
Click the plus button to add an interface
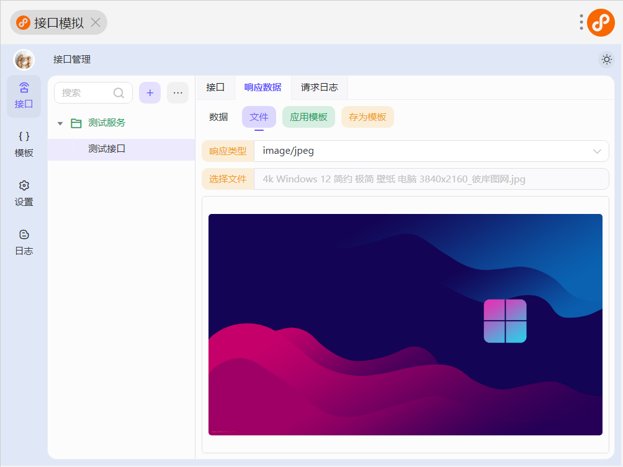(150, 93)
